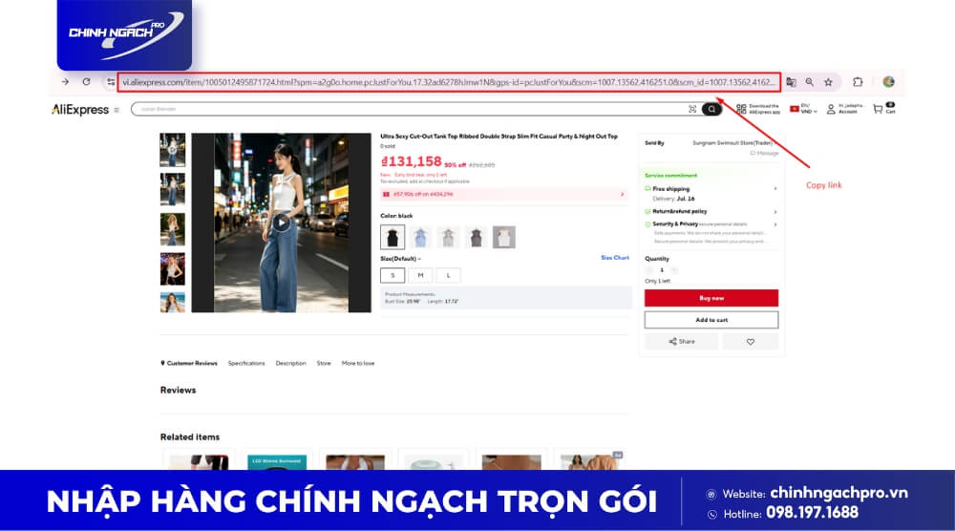Increase quantity with plus button
Viewport: 955px width, 531px height.
674,269
